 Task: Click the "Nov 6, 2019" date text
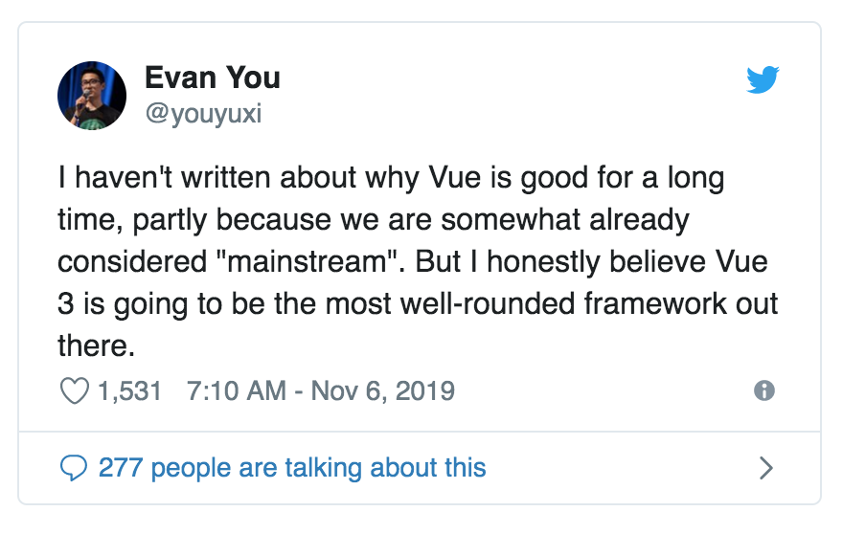[x=383, y=391]
